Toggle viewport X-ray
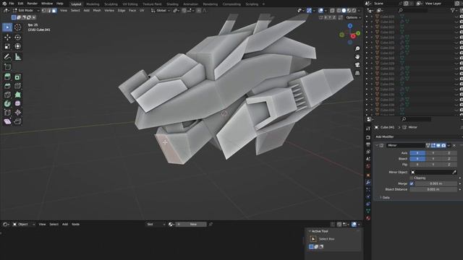463x260 pixels. click(332, 11)
